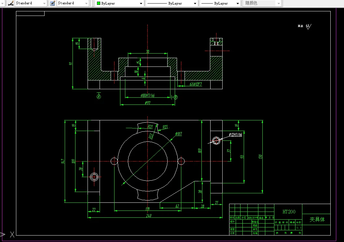Open the linetype ByLayer dropdown
This screenshot has height=242, width=344.
click(x=172, y=3)
